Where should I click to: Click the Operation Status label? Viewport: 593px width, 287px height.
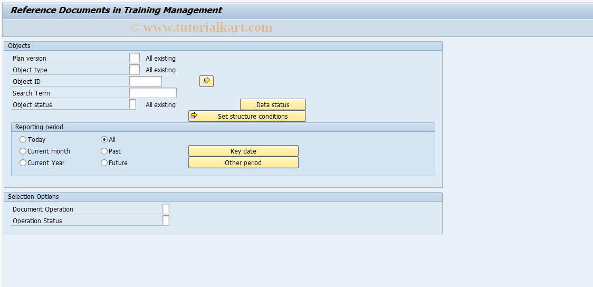[37, 221]
